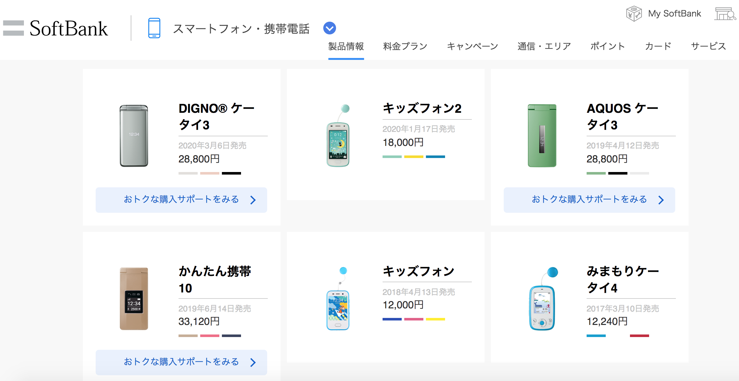This screenshot has height=381, width=739.
Task: Open the My SoftBank cube icon
Action: tap(634, 13)
